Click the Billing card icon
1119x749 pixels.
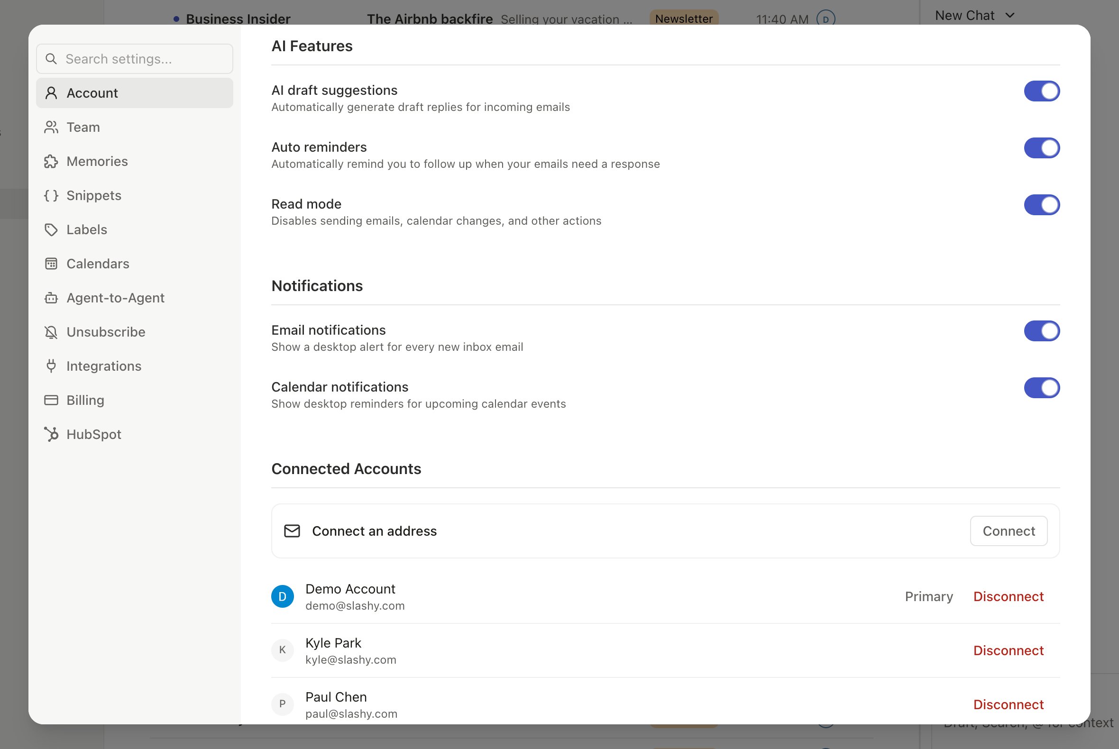pyautogui.click(x=51, y=400)
